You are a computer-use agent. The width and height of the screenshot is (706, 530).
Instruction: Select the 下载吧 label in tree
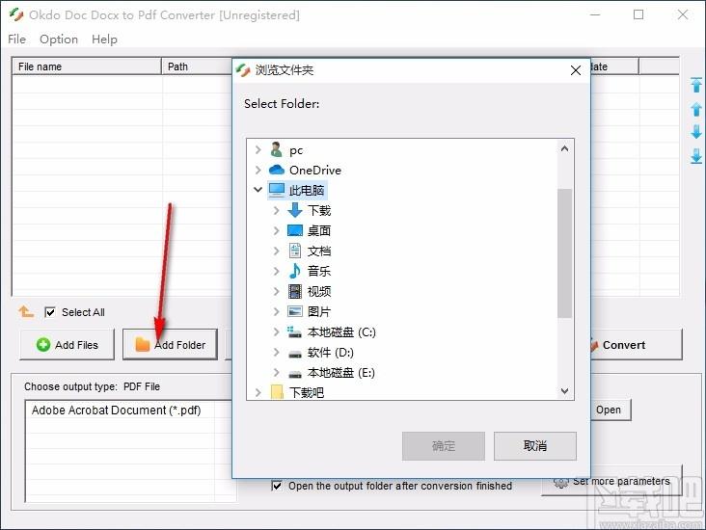click(307, 392)
